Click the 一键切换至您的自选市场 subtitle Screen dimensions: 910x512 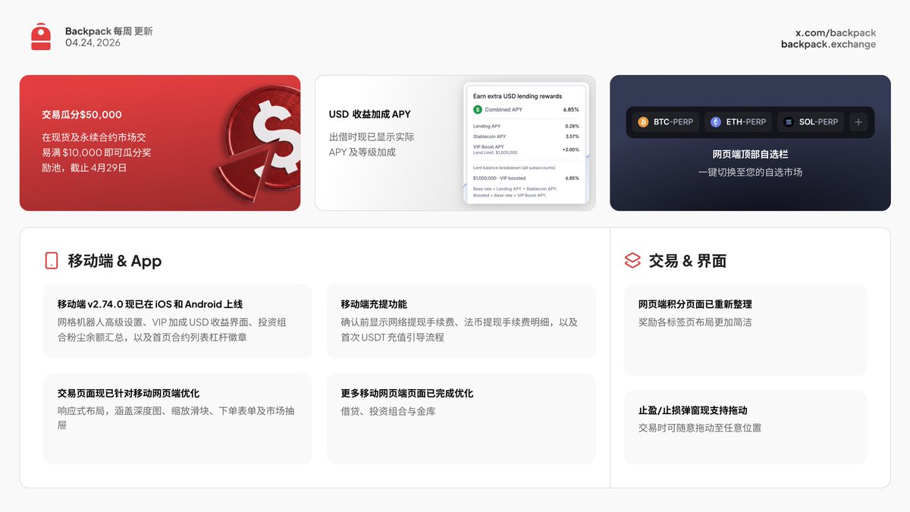[x=750, y=172]
